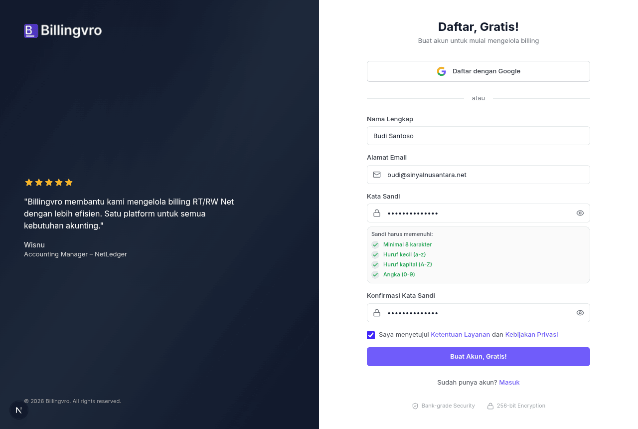
Task: Click the Wisnu testimonial author name
Action: [x=34, y=245]
